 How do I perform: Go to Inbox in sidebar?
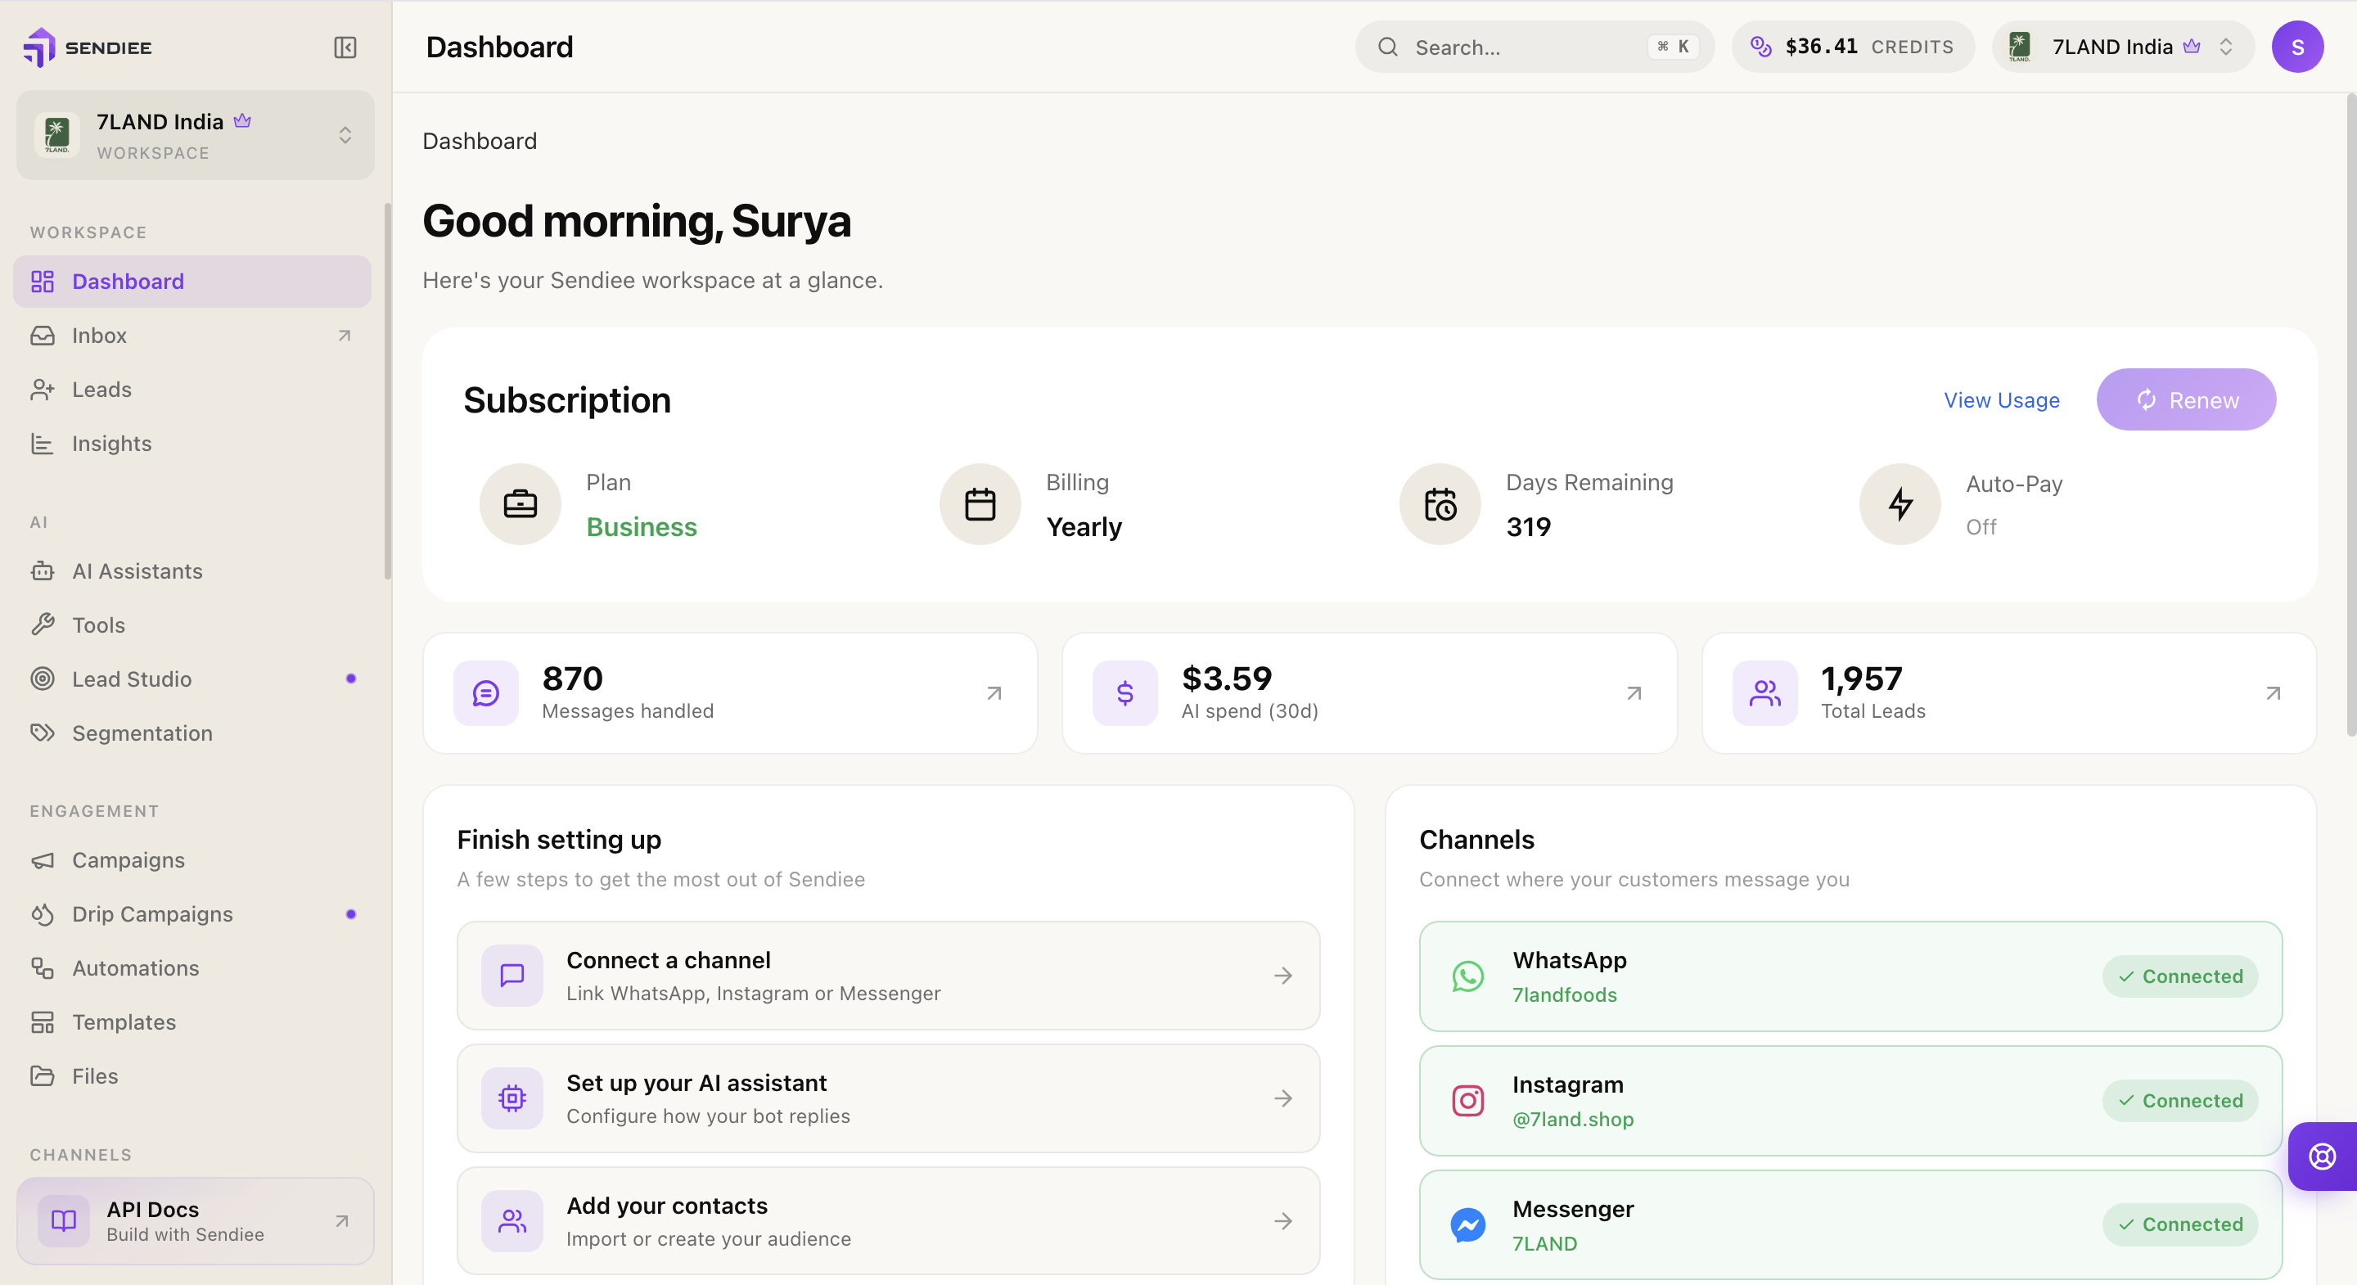(x=192, y=336)
